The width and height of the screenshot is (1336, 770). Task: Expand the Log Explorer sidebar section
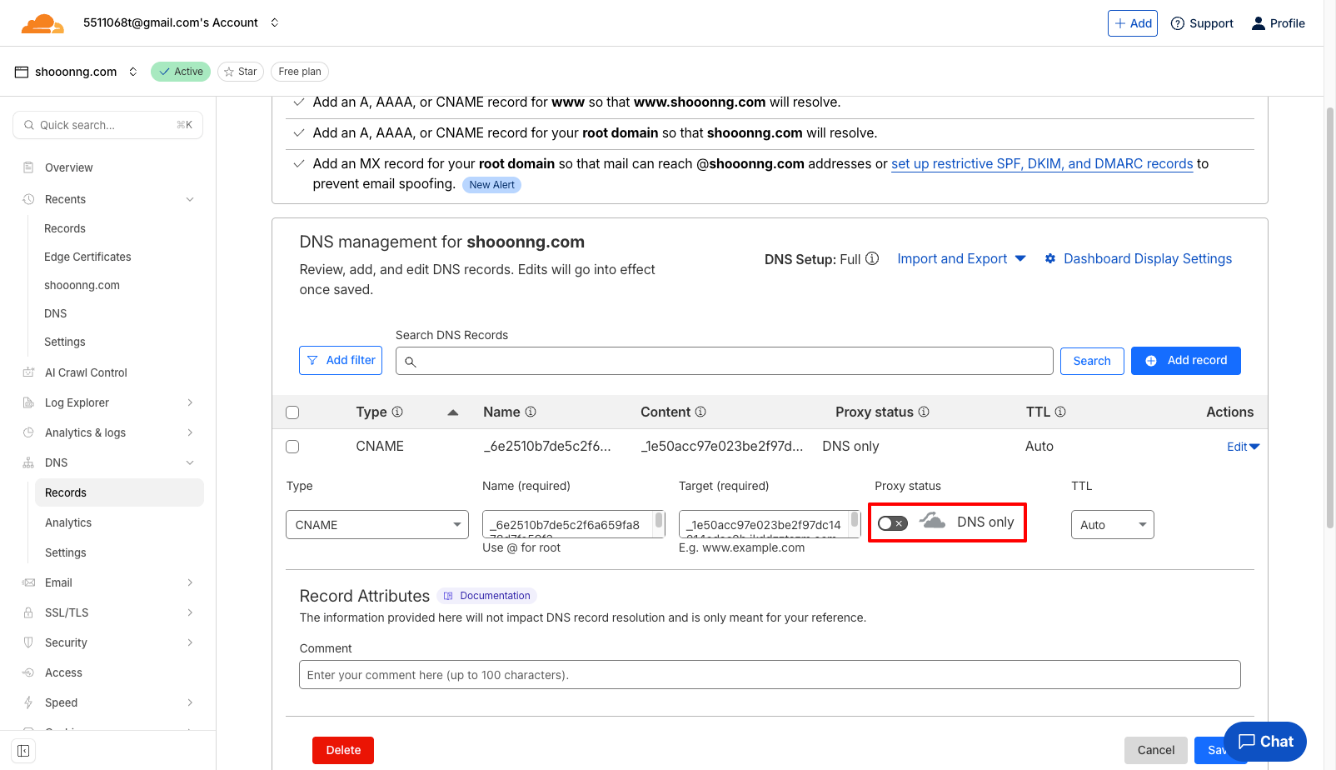(190, 402)
